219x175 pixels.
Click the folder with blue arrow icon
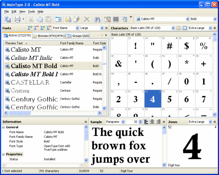pos(68,19)
